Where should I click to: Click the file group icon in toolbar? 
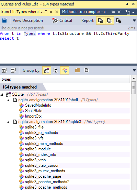pyautogui.click(x=87, y=70)
